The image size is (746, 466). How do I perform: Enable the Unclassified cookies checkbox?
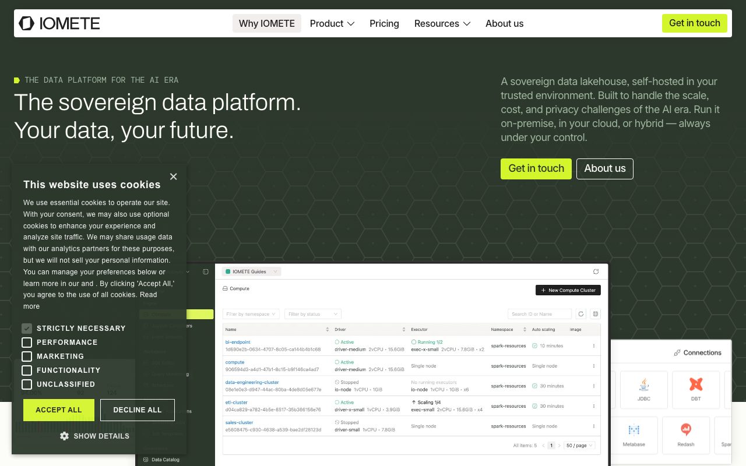click(x=27, y=384)
